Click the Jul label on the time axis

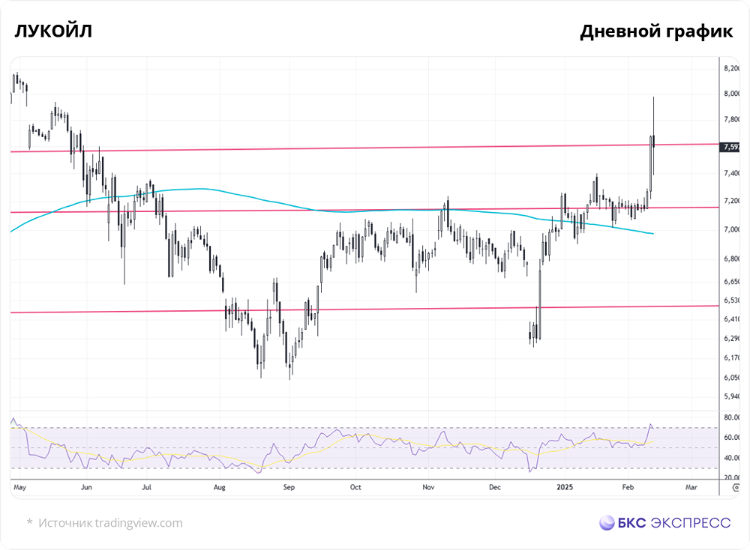[147, 487]
